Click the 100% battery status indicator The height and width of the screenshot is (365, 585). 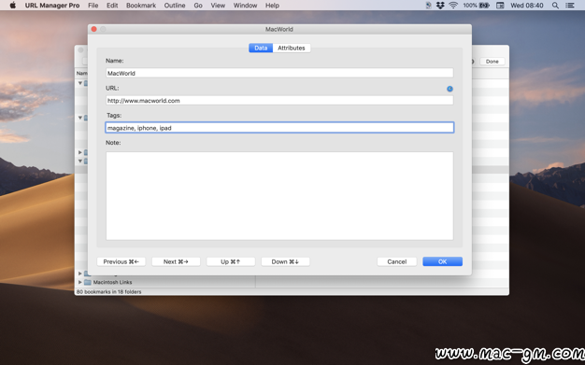[x=476, y=6]
